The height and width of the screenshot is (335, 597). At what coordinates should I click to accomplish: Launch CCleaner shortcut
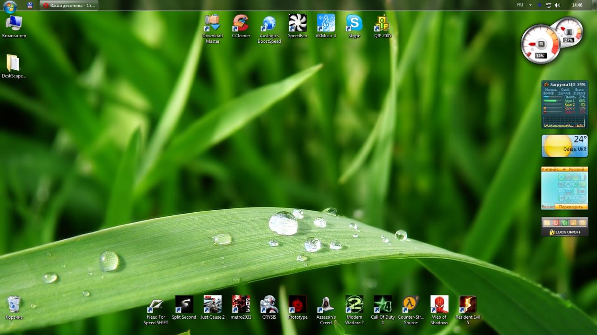pos(241,27)
